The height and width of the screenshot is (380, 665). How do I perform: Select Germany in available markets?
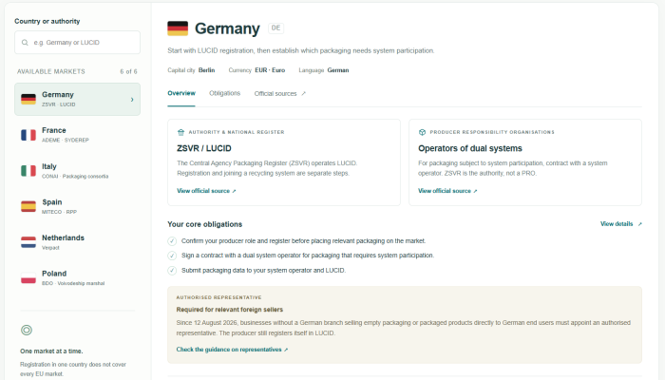[77, 99]
